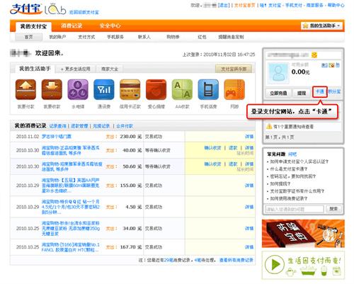The height and width of the screenshot is (284, 354).
Task: Click the 卡通 link
Action: [320, 91]
